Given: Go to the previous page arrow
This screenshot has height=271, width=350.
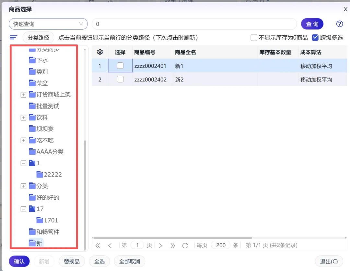Looking at the screenshot, I should tap(109, 245).
